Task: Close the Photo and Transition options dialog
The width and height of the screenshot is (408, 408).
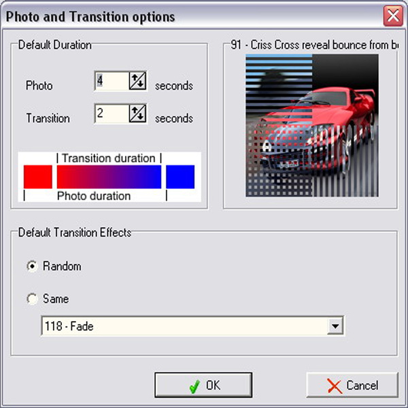Action: 393,16
